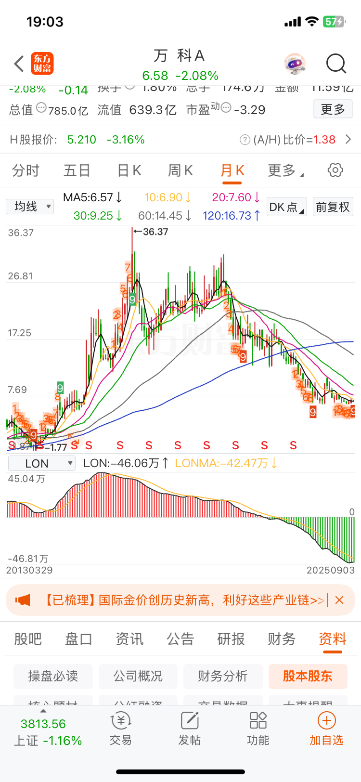Expand the H股报价 row chevron

[x=348, y=140]
